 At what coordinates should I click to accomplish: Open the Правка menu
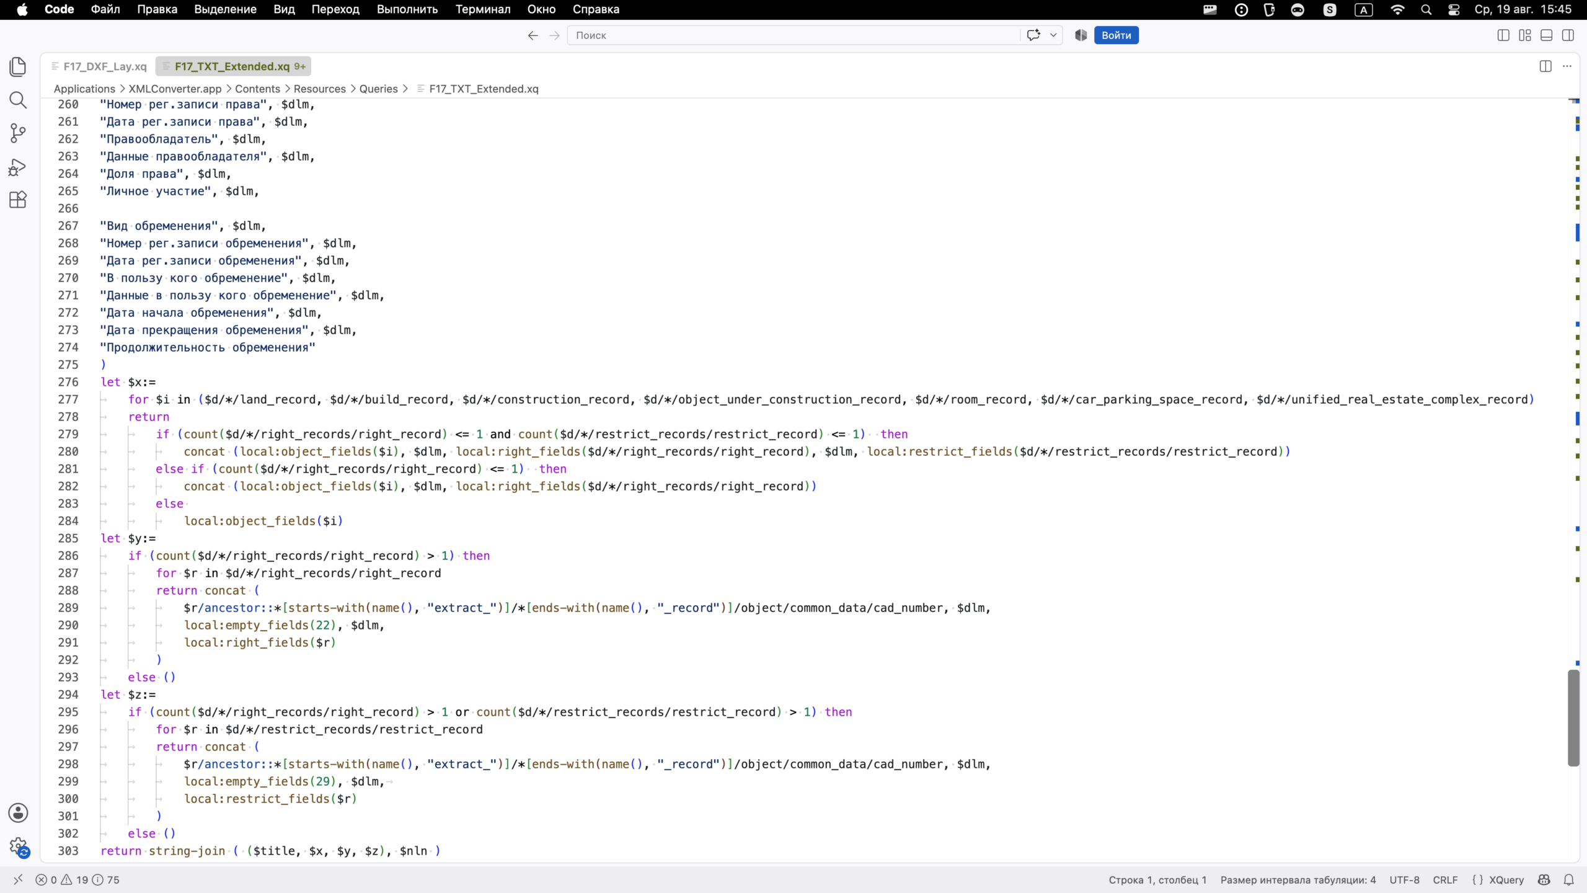point(157,9)
